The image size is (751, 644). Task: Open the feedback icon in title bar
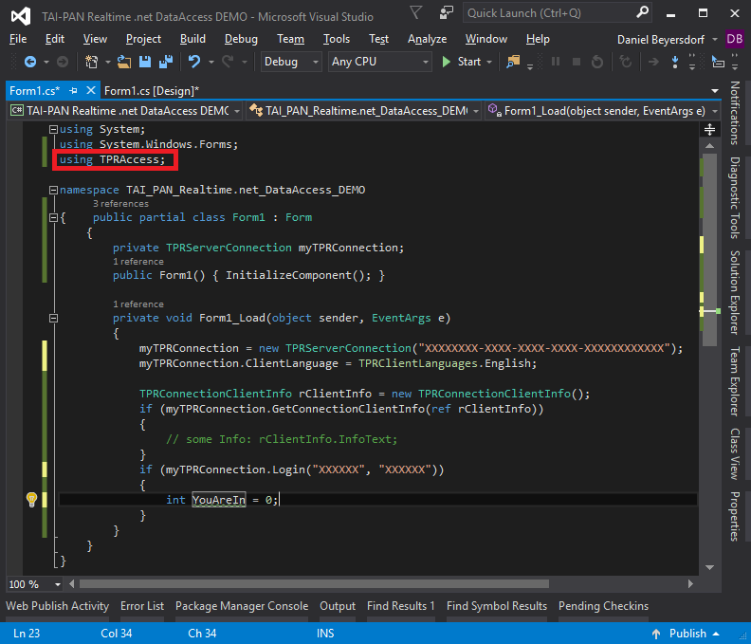[x=447, y=13]
